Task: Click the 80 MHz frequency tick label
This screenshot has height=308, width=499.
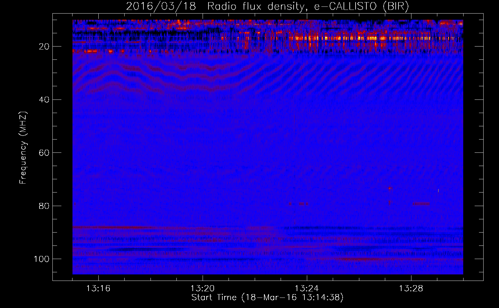Action: 44,206
